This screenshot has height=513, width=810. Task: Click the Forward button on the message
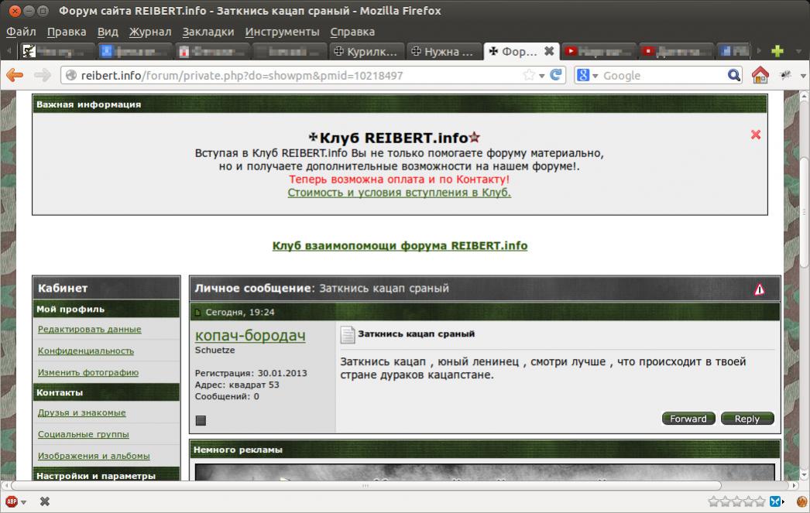688,419
